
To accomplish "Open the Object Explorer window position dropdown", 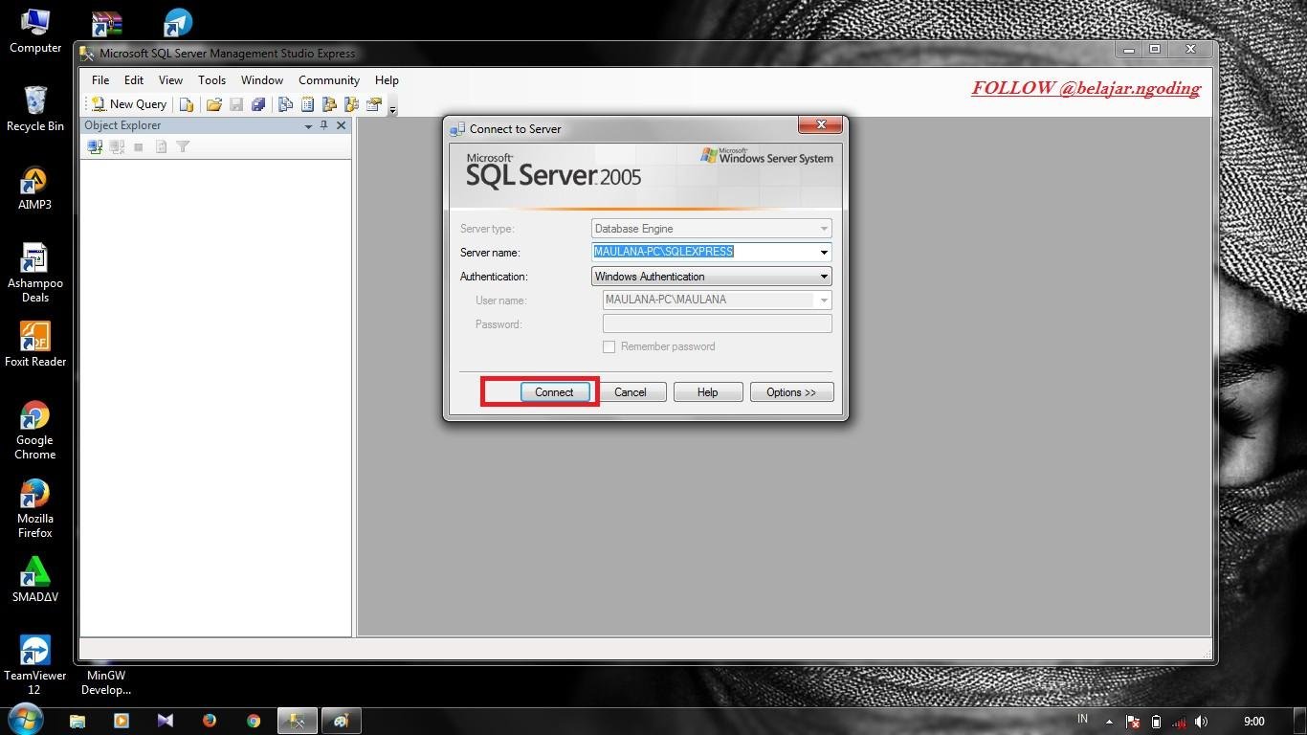I will (308, 125).
